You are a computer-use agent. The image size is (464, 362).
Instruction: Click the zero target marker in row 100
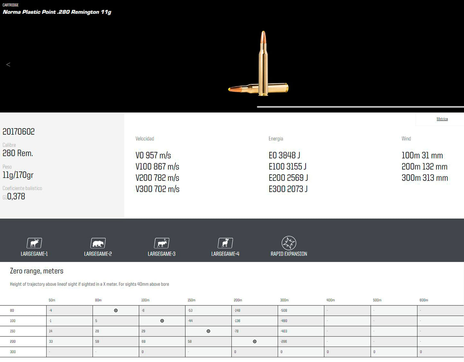click(162, 321)
